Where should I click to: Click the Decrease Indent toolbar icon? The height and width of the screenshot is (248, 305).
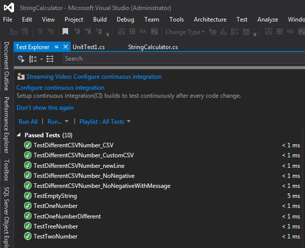40,32
